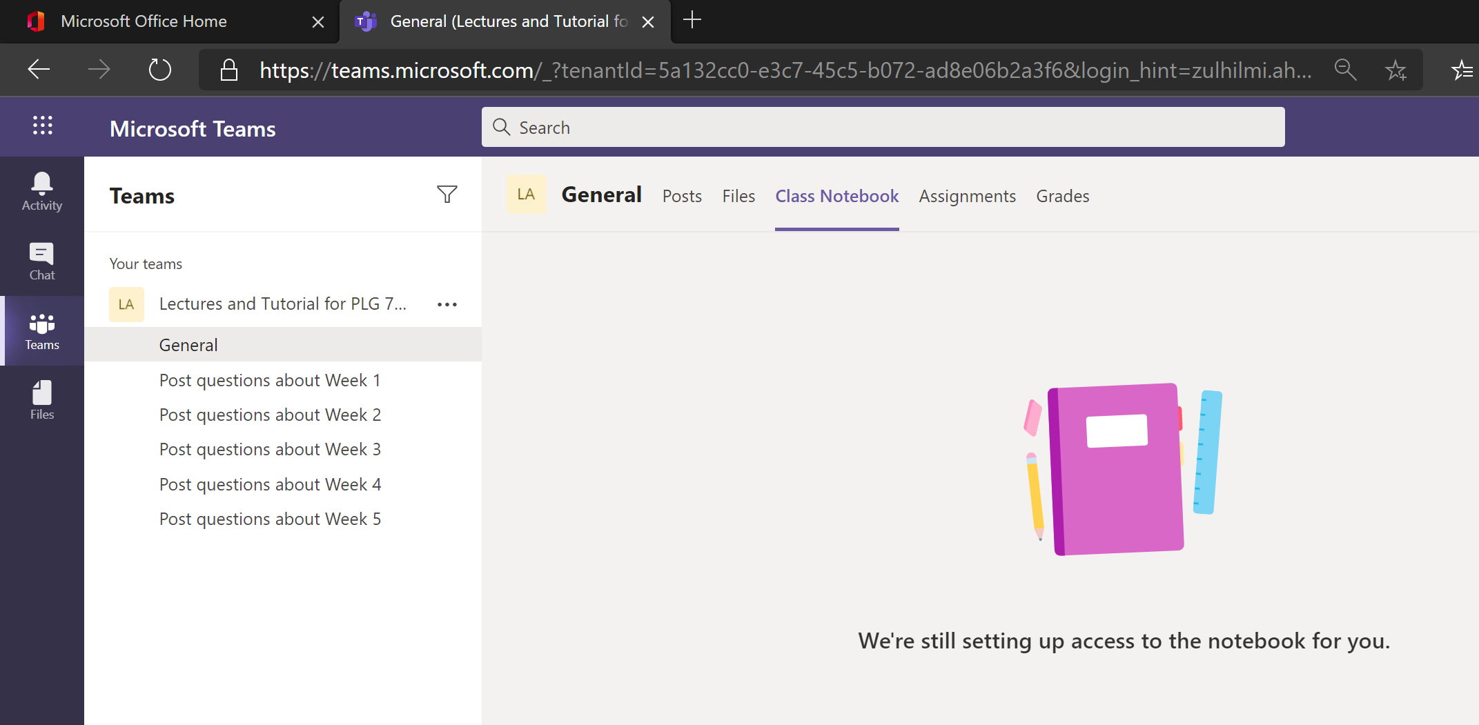Click the Teams search box

[x=883, y=127]
